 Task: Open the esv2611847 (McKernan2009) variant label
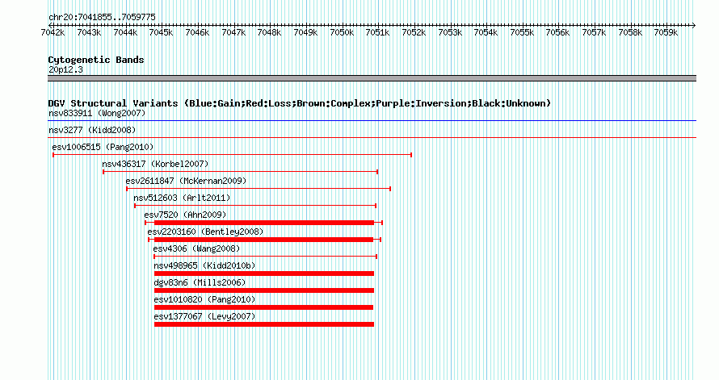point(186,181)
